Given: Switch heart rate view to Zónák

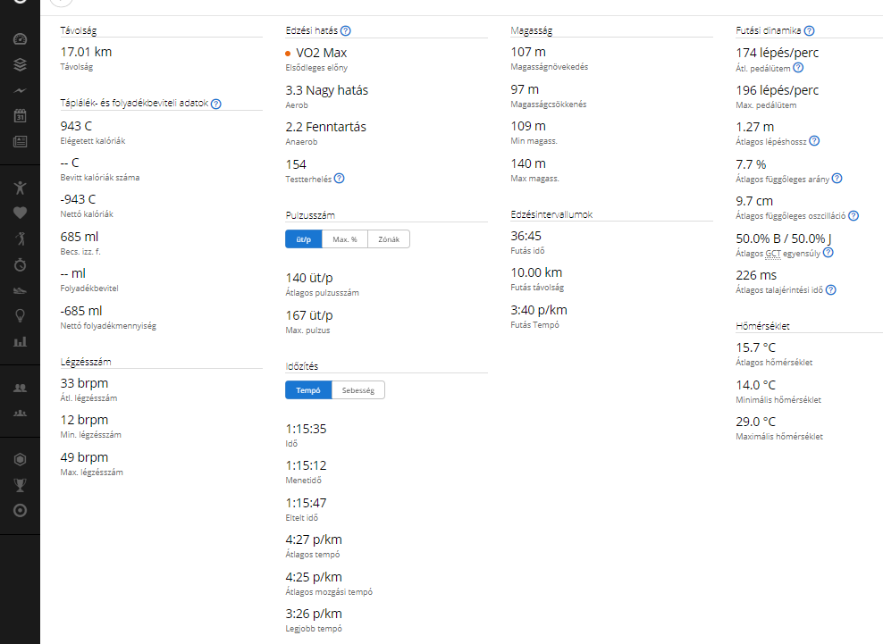Looking at the screenshot, I should pos(389,239).
